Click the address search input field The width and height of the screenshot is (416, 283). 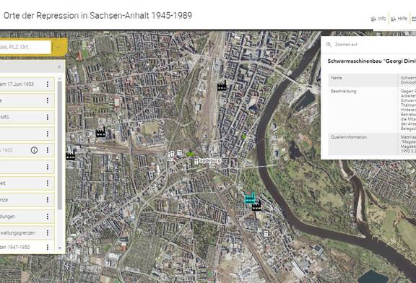(25, 47)
